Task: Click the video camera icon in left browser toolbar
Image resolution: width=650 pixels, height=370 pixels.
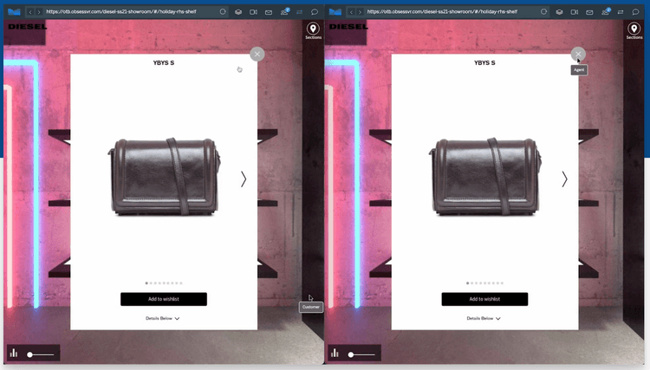Action: 253,12
